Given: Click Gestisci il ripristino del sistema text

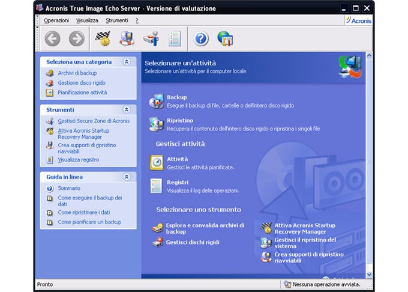Looking at the screenshot, I should [x=305, y=243].
